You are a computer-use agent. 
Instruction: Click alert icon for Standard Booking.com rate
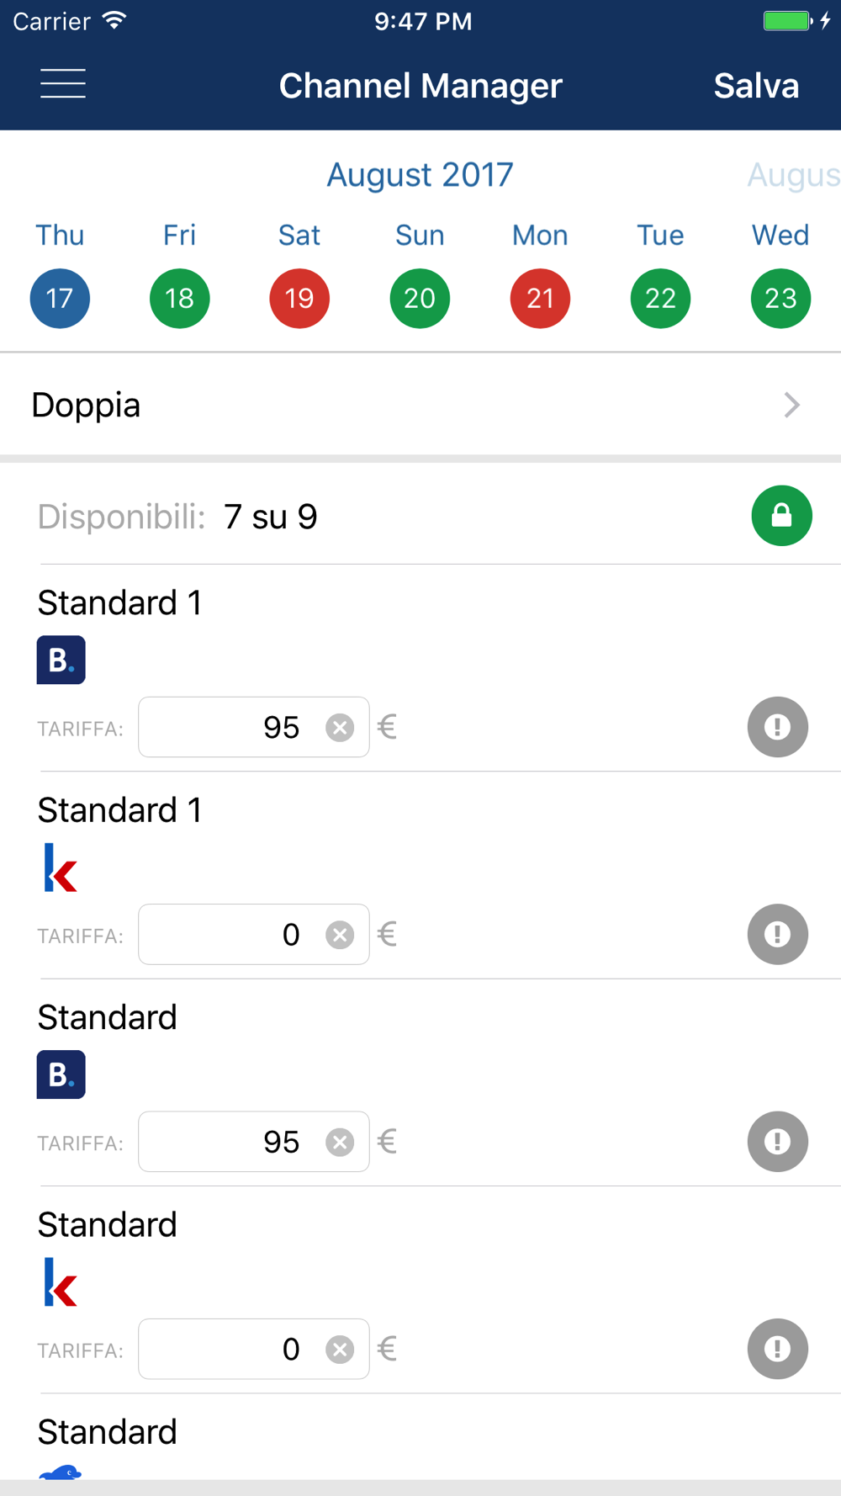click(x=778, y=1142)
